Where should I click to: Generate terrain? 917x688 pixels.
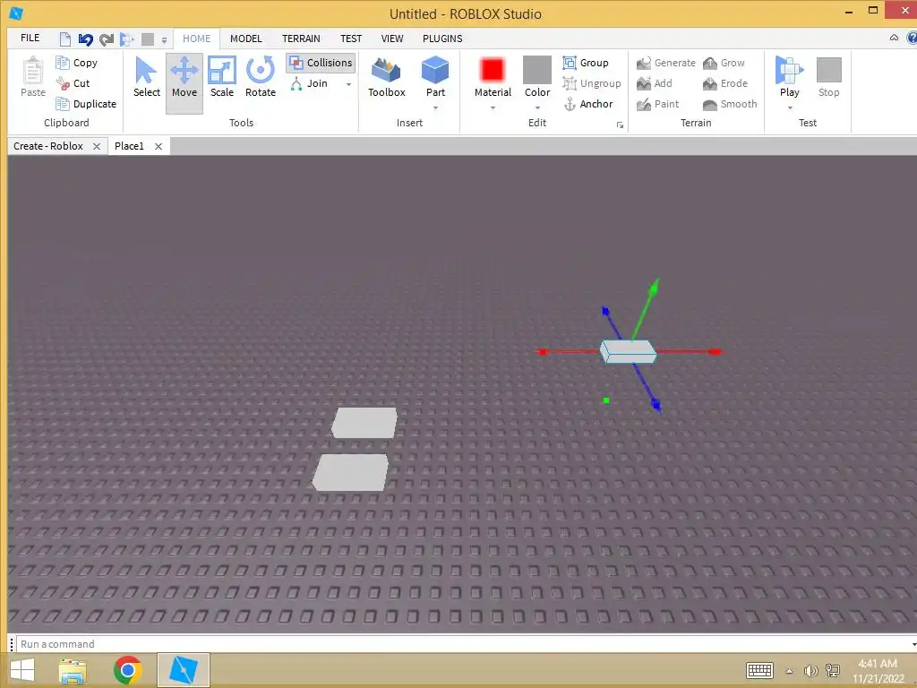tap(666, 63)
